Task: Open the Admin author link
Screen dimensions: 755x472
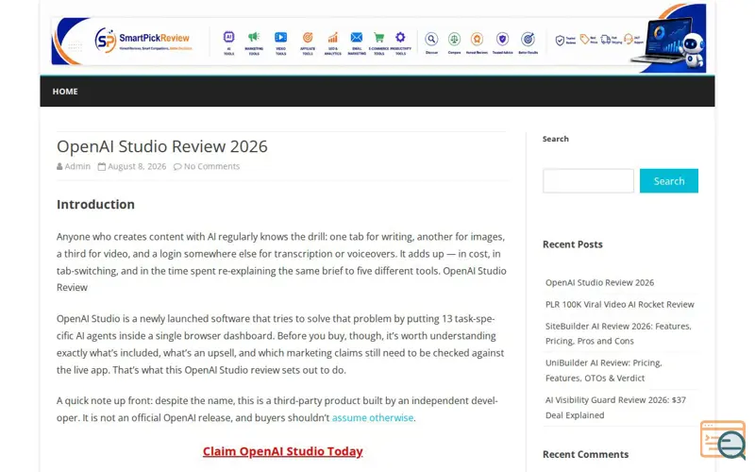Action: coord(77,167)
